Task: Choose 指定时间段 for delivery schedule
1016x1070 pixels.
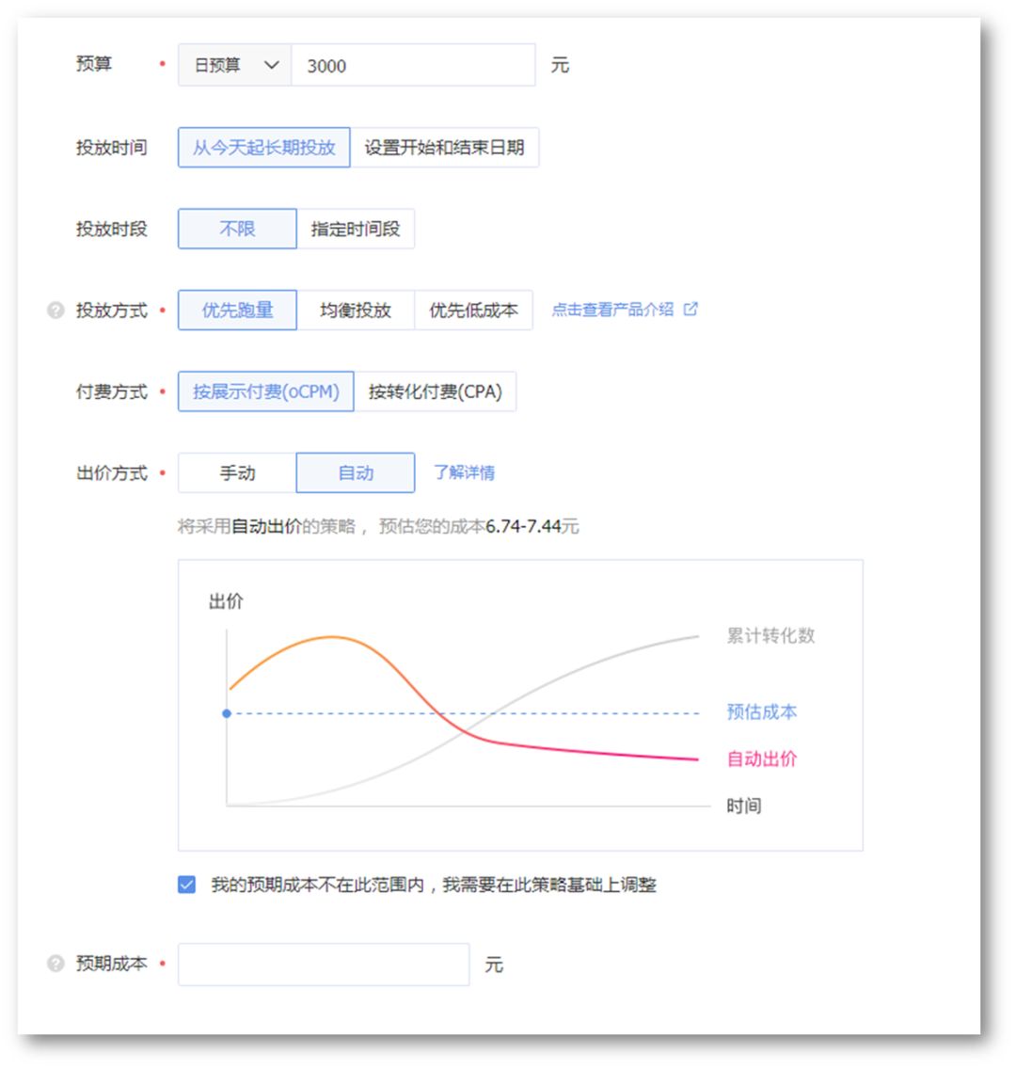Action: [x=357, y=229]
